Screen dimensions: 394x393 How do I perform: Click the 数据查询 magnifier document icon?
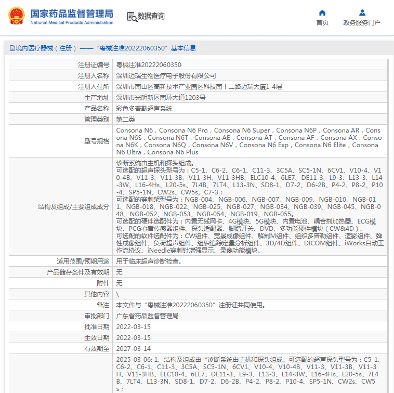[132, 17]
